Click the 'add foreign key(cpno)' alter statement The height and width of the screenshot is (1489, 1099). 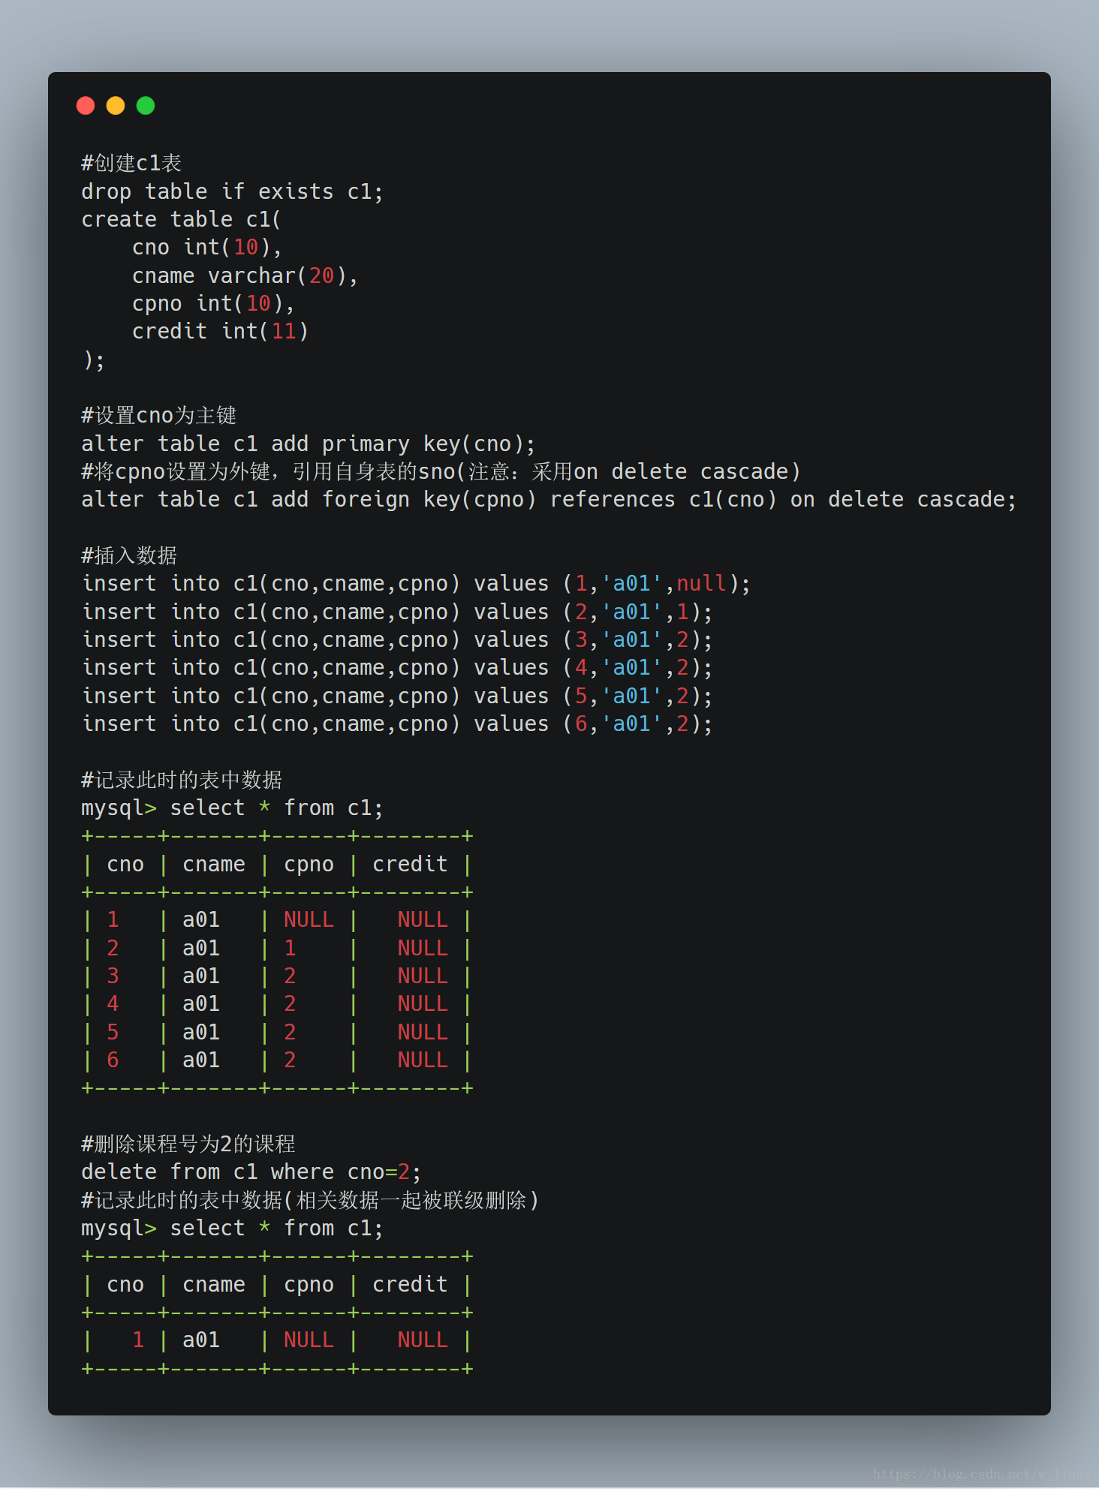click(548, 499)
